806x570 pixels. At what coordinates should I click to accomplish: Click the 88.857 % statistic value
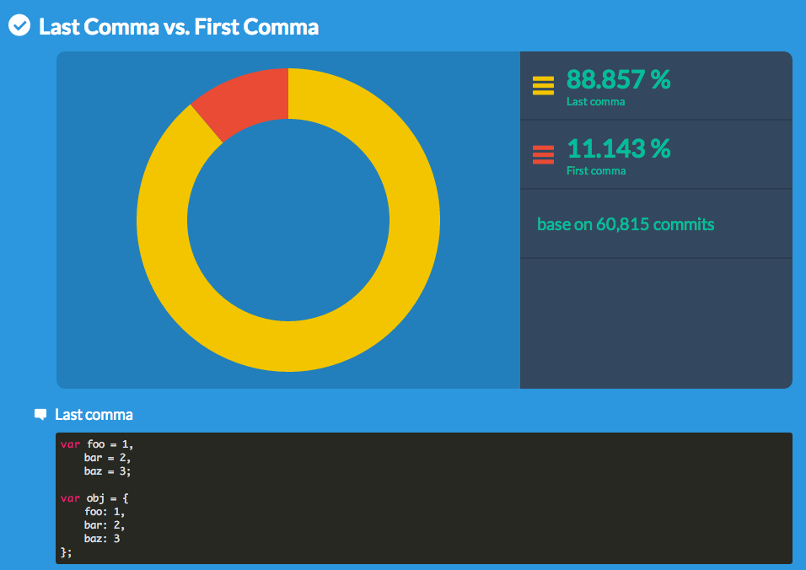click(618, 79)
